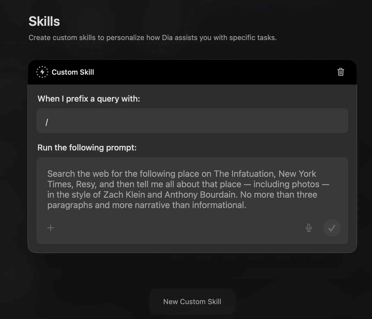The image size is (372, 319).
Task: Click the plus icon in prompt box
Action: click(x=51, y=228)
